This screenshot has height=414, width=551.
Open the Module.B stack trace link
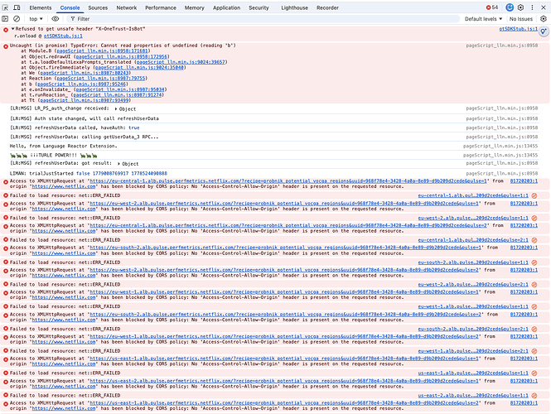[x=102, y=51]
